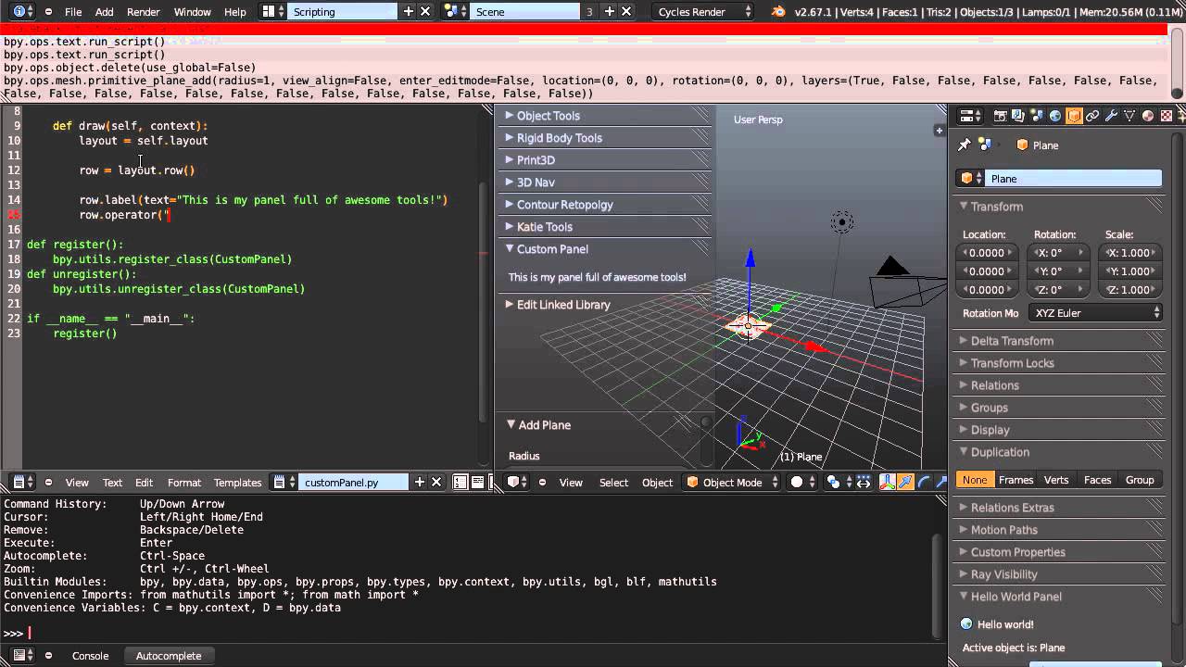The width and height of the screenshot is (1186, 667).
Task: Click Rotation Z value field
Action: coord(1058,290)
